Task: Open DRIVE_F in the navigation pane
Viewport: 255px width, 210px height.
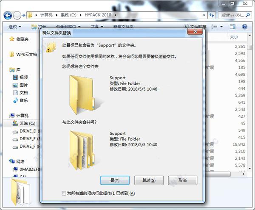Action: [30, 146]
